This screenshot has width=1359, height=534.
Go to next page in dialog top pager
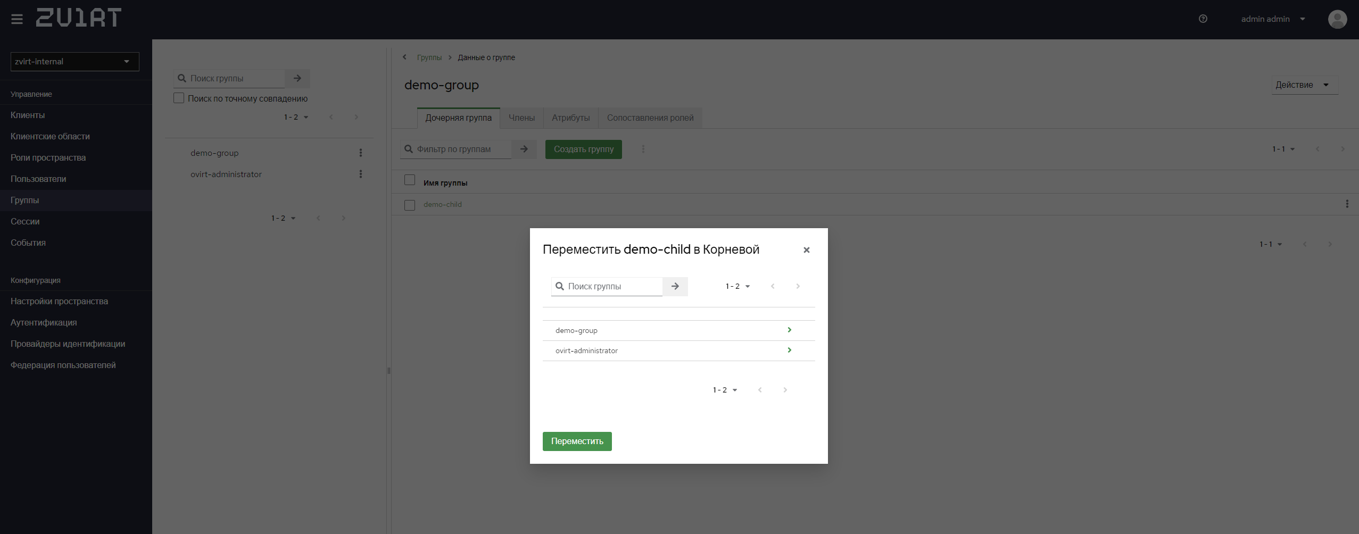click(798, 286)
